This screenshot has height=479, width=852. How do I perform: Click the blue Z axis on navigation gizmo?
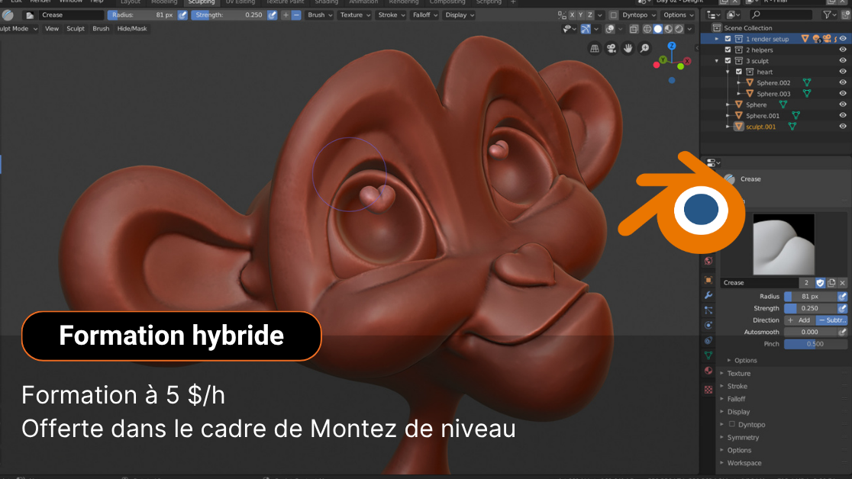tap(672, 47)
